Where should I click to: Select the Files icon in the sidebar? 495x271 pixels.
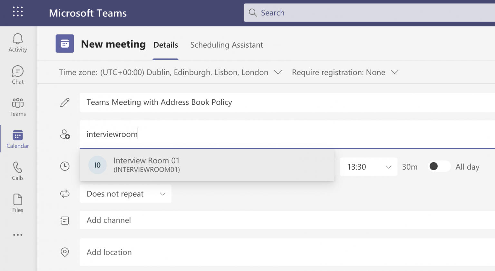pyautogui.click(x=18, y=203)
